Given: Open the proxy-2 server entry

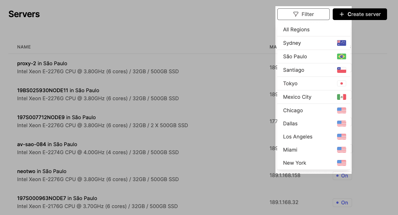Looking at the screenshot, I should 42,63.
